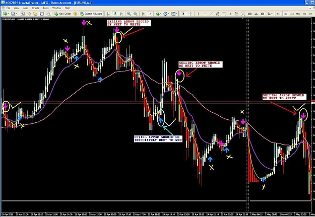The width and height of the screenshot is (315, 217).
Task: Select the crosshair tool
Action: pyautogui.click(x=190, y=14)
